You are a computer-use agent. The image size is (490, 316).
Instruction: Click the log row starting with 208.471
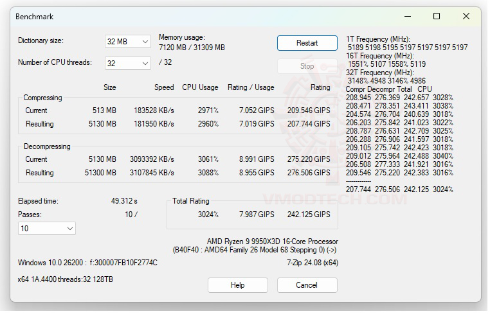tap(399, 106)
